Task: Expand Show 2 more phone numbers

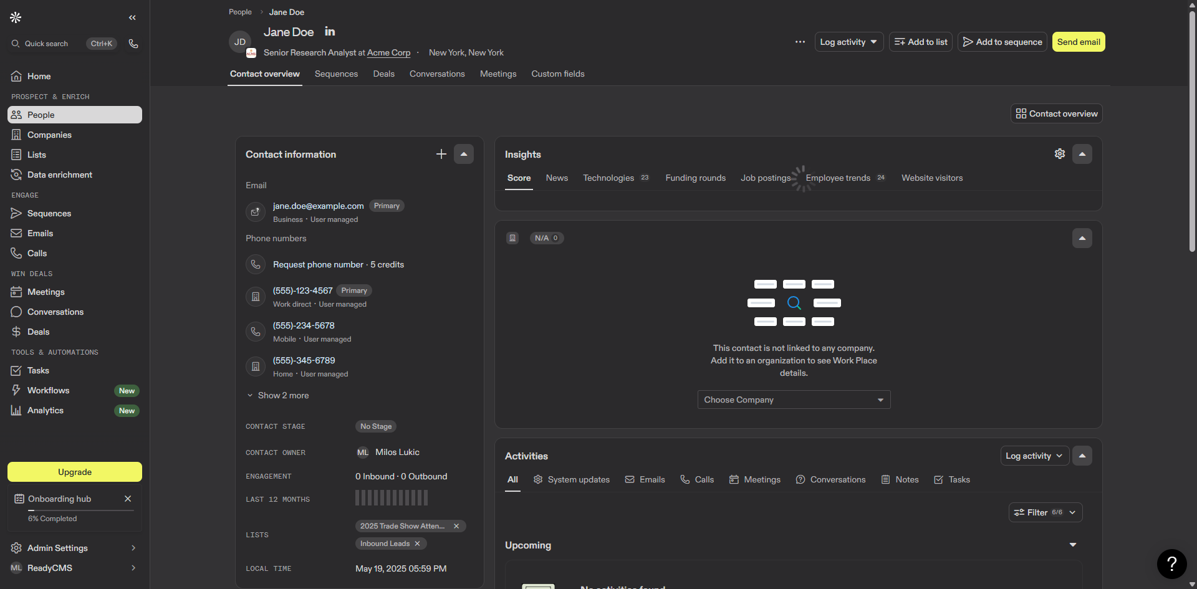Action: pyautogui.click(x=278, y=395)
